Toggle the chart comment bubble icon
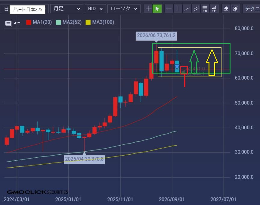The image size is (260, 205). [x=8, y=23]
